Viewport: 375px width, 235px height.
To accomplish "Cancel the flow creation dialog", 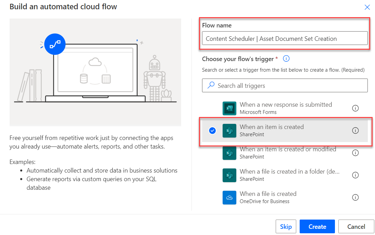I will point(356,226).
